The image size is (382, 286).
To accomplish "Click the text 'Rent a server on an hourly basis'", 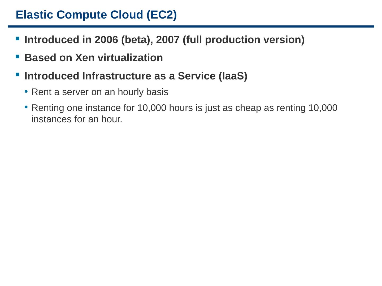I will [x=100, y=92].
